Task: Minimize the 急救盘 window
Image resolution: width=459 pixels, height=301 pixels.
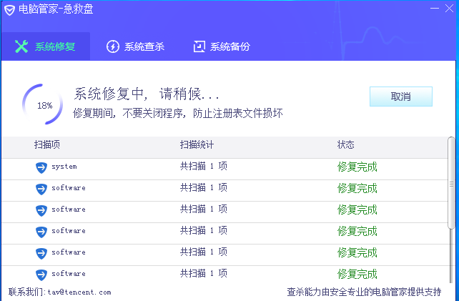Action: pos(435,8)
